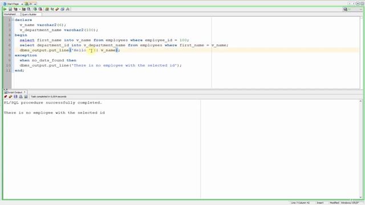The height and width of the screenshot is (205, 365).
Task: Click the fifth icon in Script Output toolbar
Action: (x=26, y=96)
